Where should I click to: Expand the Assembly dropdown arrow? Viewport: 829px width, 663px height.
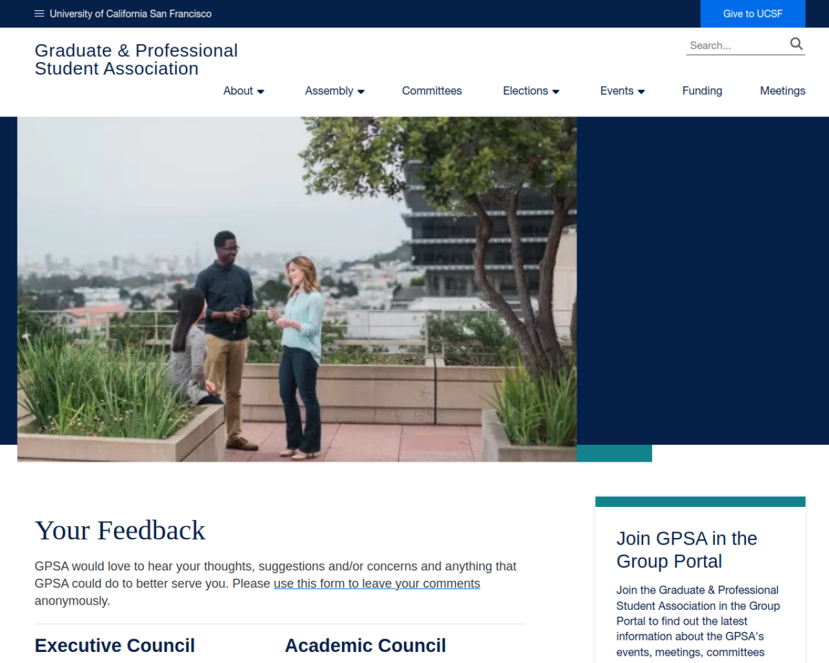pos(361,92)
